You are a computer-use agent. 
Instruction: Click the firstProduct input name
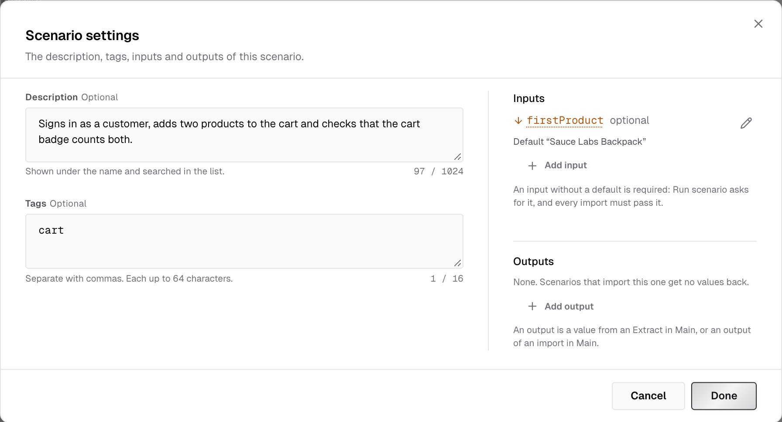coord(565,120)
